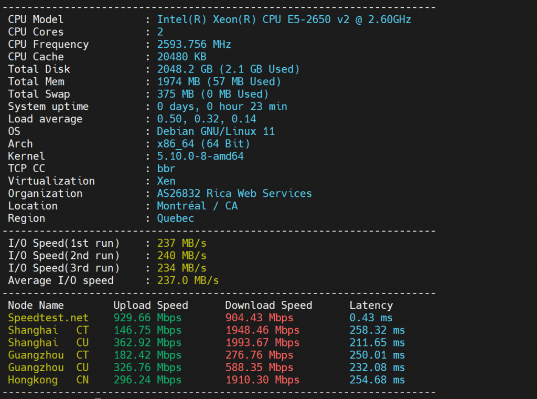Click the 2nd run I/O speed 240 MB/s
This screenshot has width=537, height=399.
[x=181, y=256]
